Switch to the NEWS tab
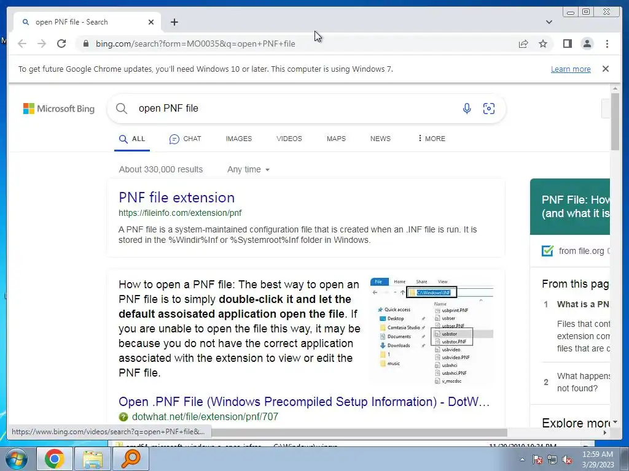 [x=380, y=139]
